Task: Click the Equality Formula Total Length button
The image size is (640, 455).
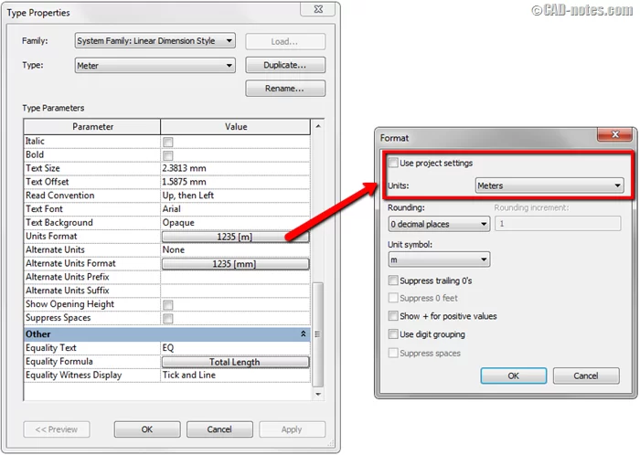Action: 235,362
